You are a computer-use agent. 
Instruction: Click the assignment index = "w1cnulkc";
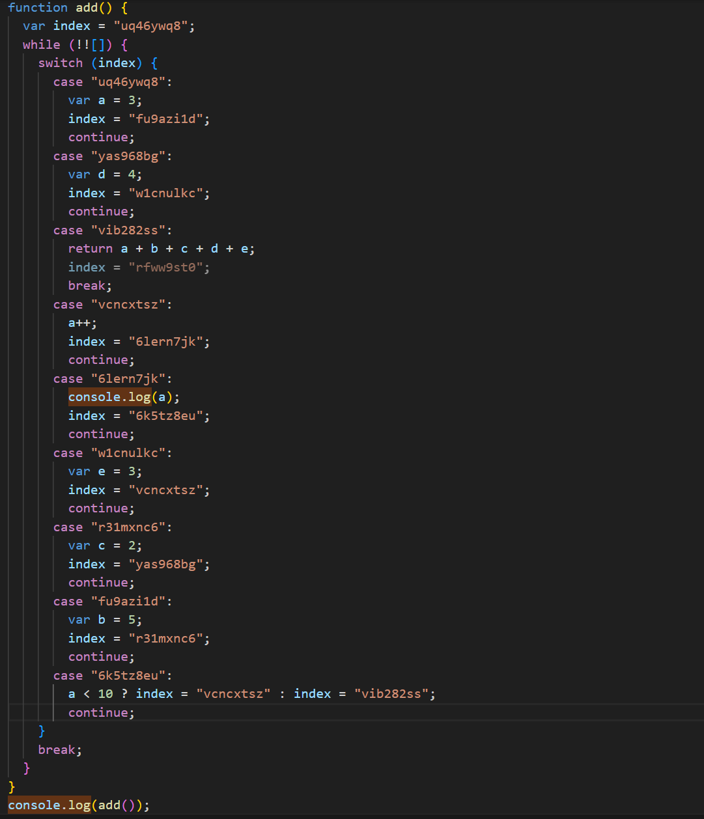coord(139,193)
